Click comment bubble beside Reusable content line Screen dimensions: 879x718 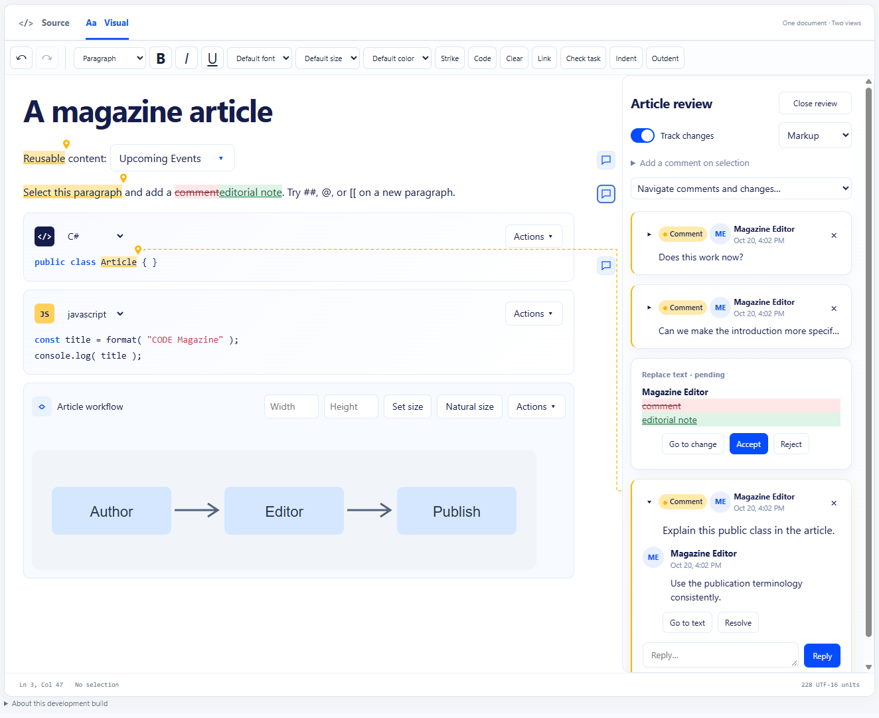(x=606, y=159)
